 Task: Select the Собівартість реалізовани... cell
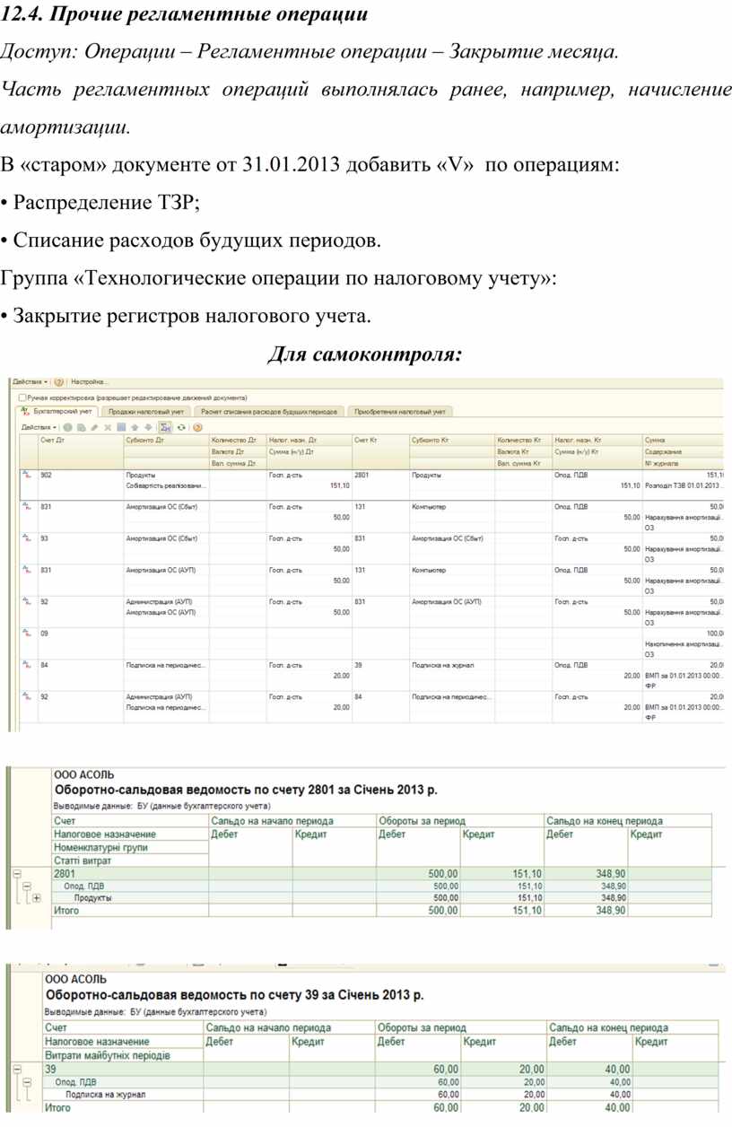point(165,485)
